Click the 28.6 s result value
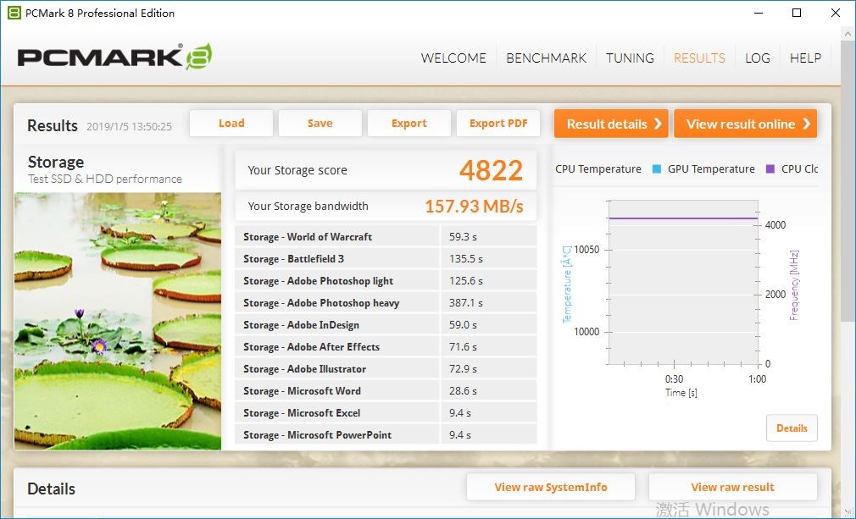This screenshot has height=519, width=856. coord(463,391)
